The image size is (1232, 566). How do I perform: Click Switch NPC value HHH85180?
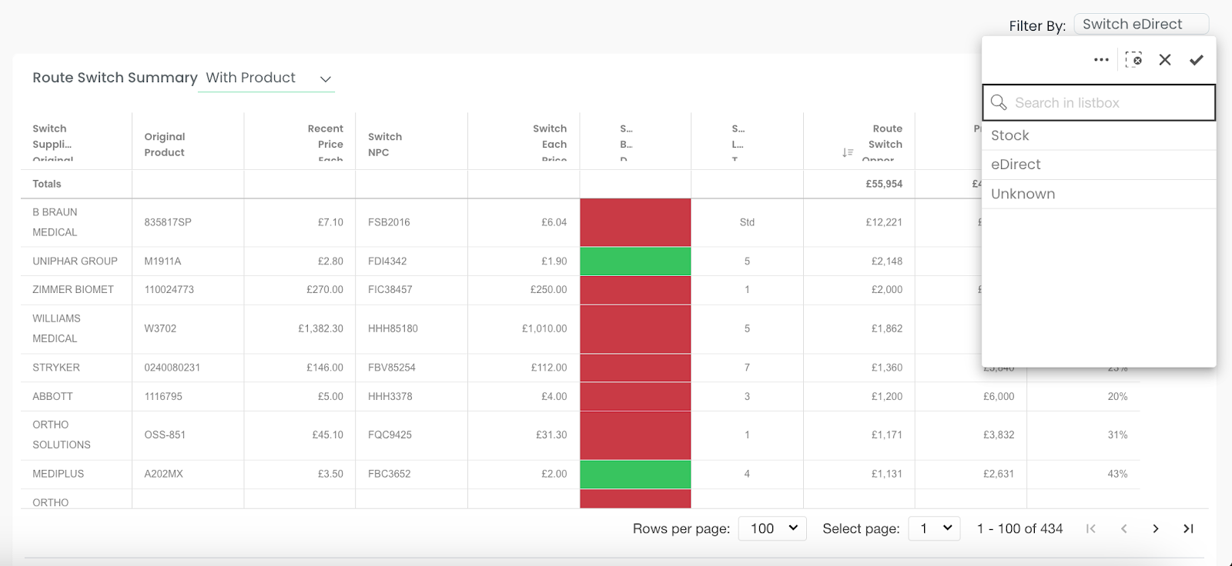point(393,328)
